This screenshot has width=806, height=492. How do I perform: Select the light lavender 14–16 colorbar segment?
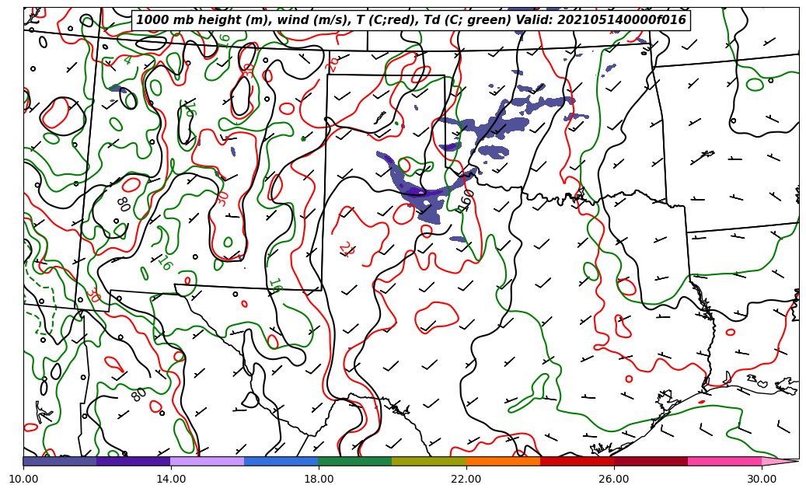coord(208,461)
